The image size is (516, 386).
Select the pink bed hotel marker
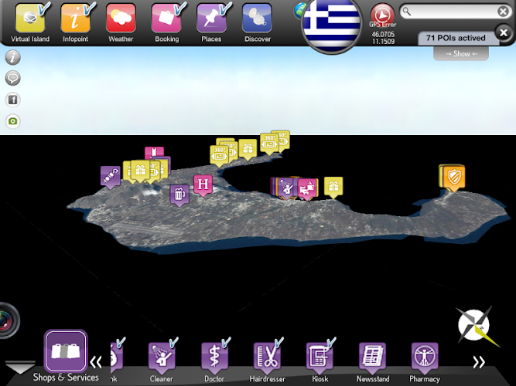point(307,189)
